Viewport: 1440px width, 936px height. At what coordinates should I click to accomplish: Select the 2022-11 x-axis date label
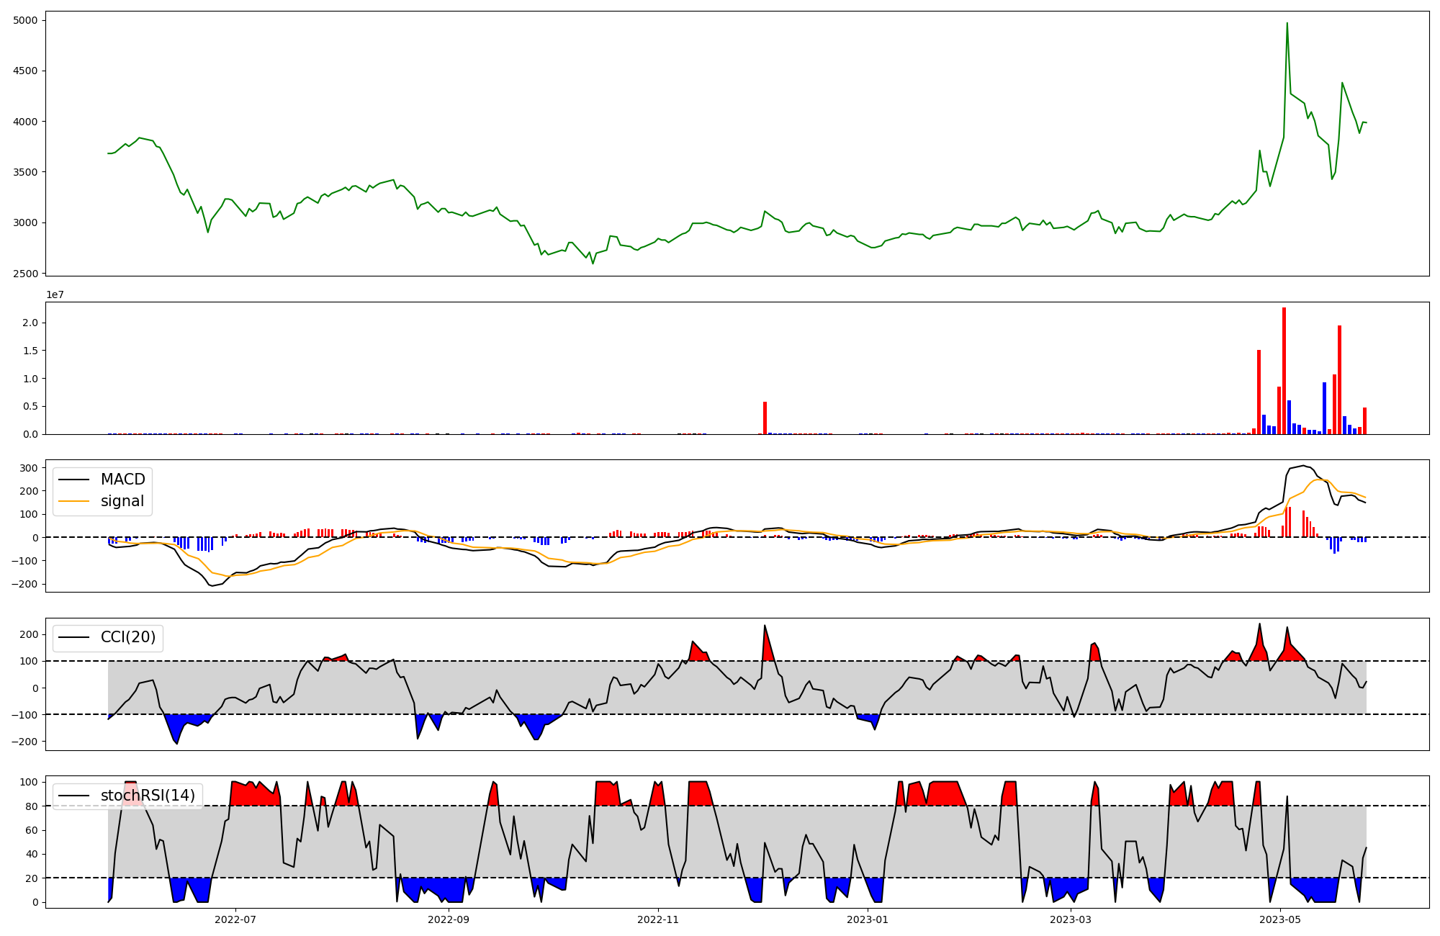click(658, 919)
